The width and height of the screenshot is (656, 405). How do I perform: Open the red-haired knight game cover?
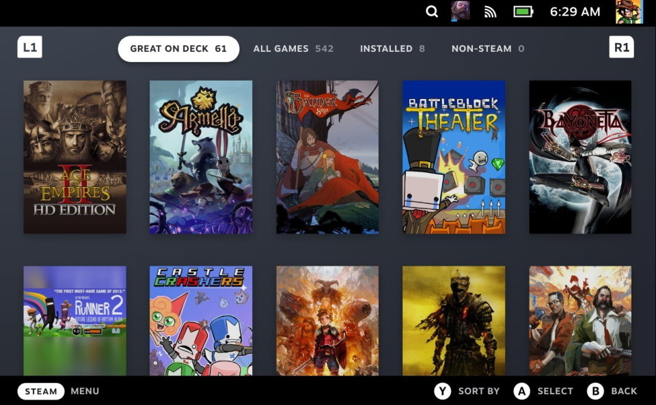tap(327, 320)
